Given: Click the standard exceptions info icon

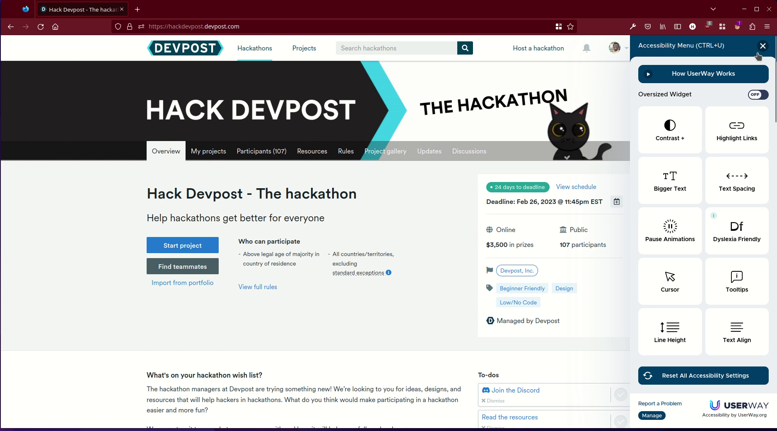Looking at the screenshot, I should tap(388, 273).
